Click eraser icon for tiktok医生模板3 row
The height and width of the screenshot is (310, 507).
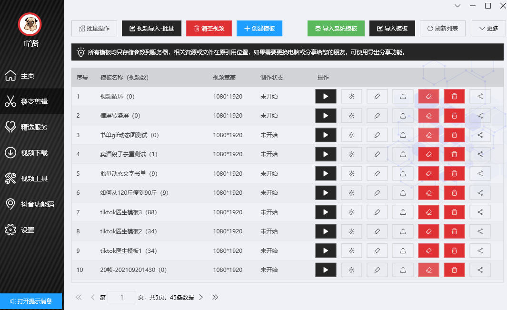429,212
